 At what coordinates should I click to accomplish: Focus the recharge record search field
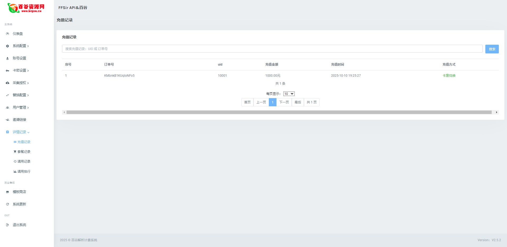coord(272,49)
